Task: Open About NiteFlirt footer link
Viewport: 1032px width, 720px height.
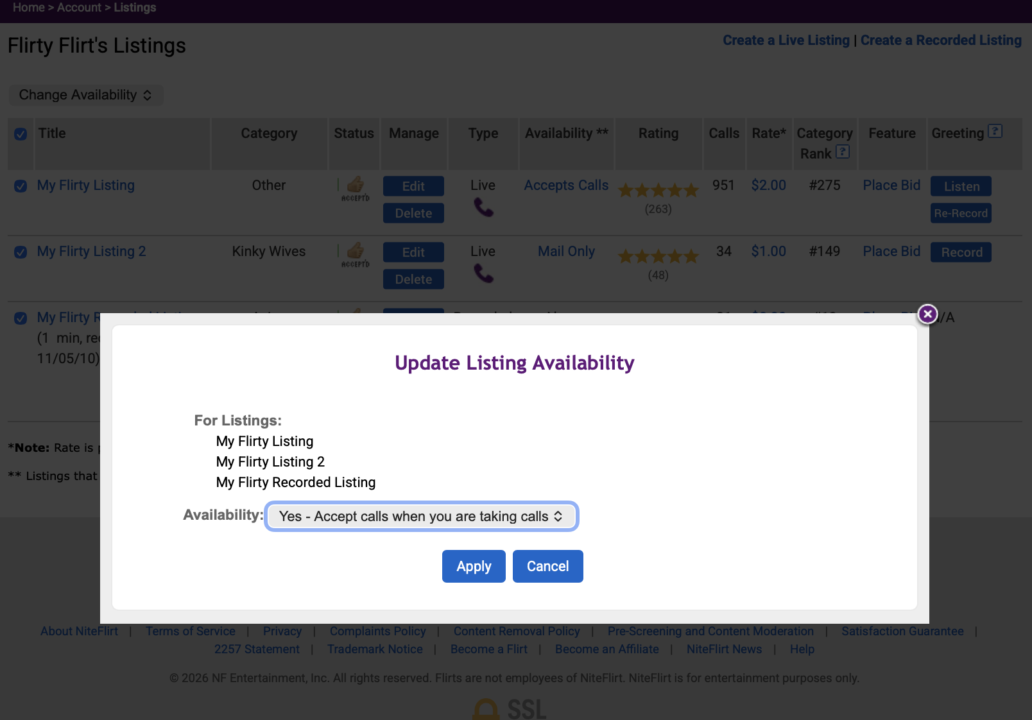Action: point(79,631)
